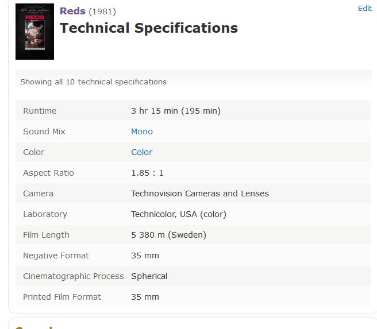Click the Camera row label
377x329 pixels.
[x=38, y=193]
